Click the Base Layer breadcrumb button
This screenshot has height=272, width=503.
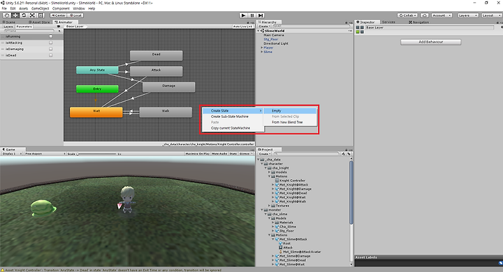click(x=75, y=27)
